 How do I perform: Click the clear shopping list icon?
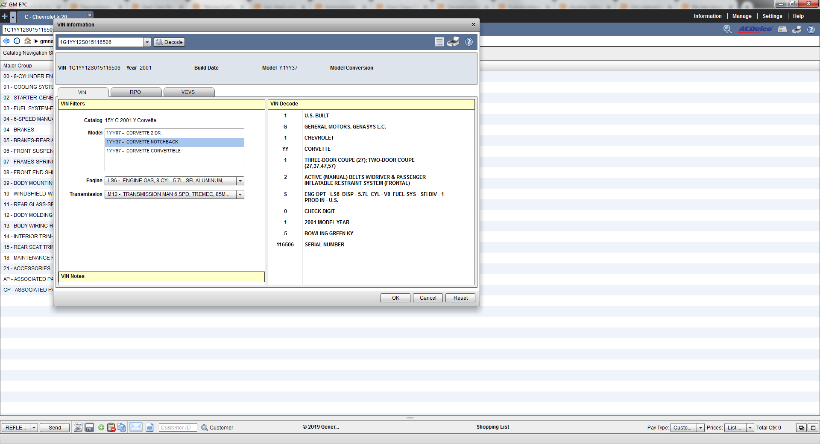(x=78, y=427)
